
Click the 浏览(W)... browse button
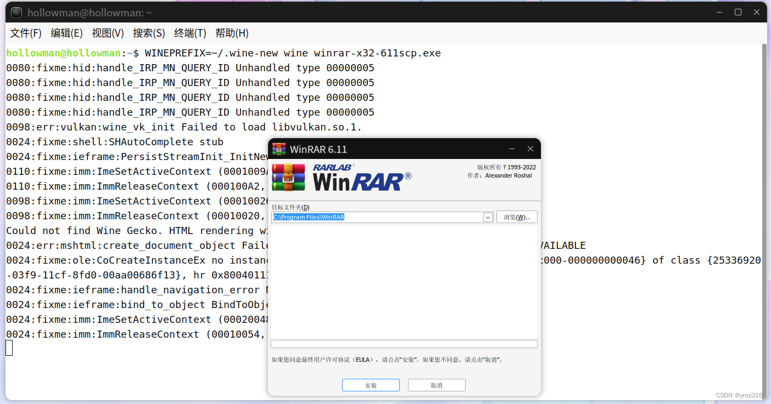click(x=517, y=217)
